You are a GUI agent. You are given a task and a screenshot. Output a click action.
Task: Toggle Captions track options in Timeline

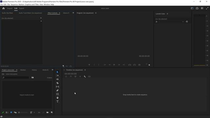point(89,76)
